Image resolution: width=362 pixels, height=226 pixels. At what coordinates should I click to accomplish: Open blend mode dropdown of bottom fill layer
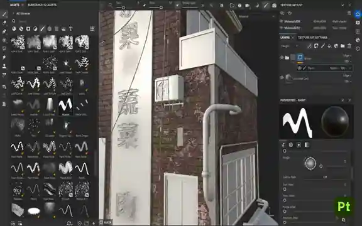pos(347,75)
